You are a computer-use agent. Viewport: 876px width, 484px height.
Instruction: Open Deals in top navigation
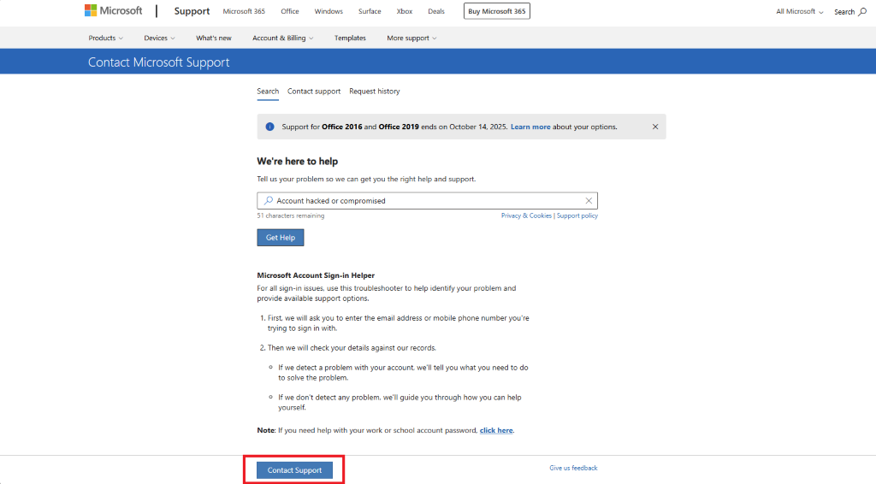tap(436, 11)
